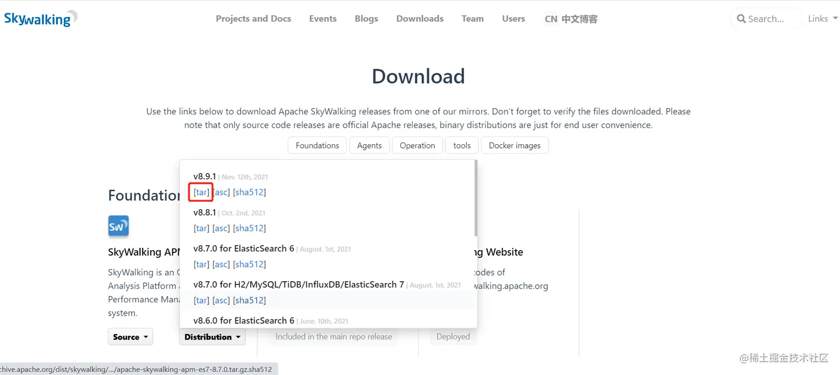Click the v8.9.1 version label
This screenshot has width=840, height=375.
[x=204, y=176]
